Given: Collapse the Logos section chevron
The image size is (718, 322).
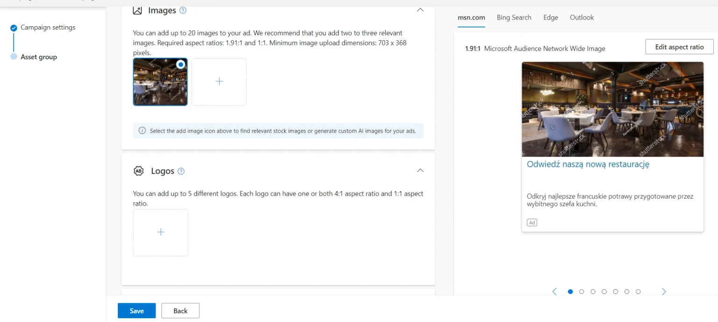Looking at the screenshot, I should 420,171.
